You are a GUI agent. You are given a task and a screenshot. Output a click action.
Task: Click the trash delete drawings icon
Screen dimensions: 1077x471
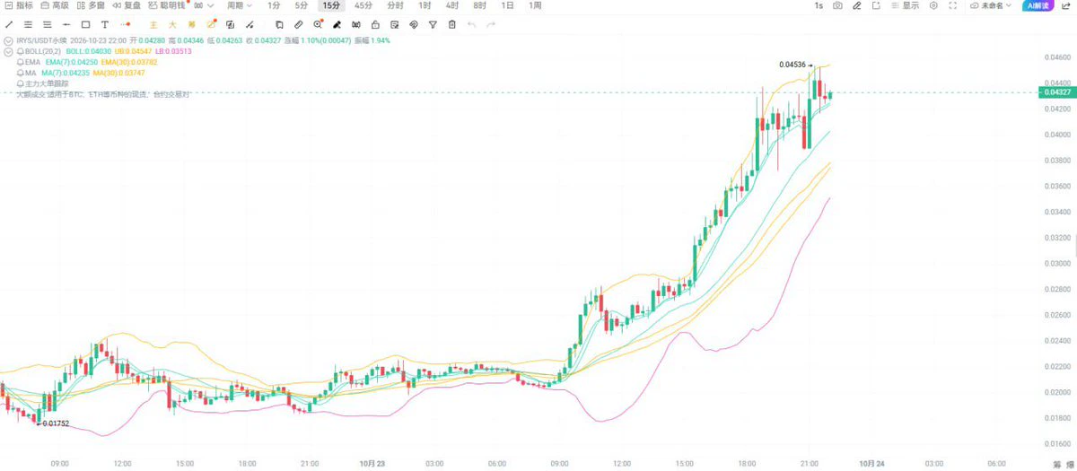point(452,24)
